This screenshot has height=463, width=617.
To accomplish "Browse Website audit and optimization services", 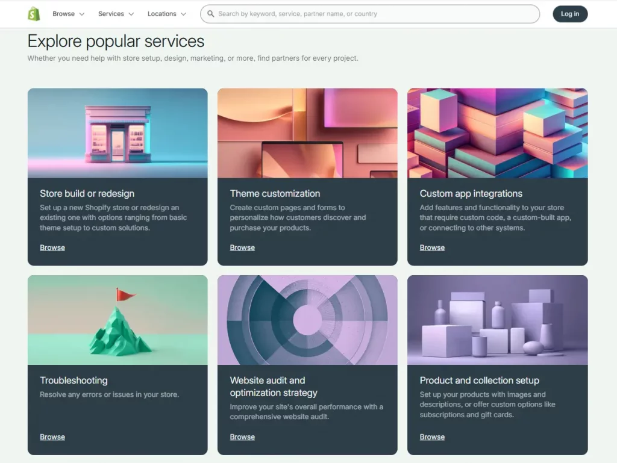I will 242,437.
